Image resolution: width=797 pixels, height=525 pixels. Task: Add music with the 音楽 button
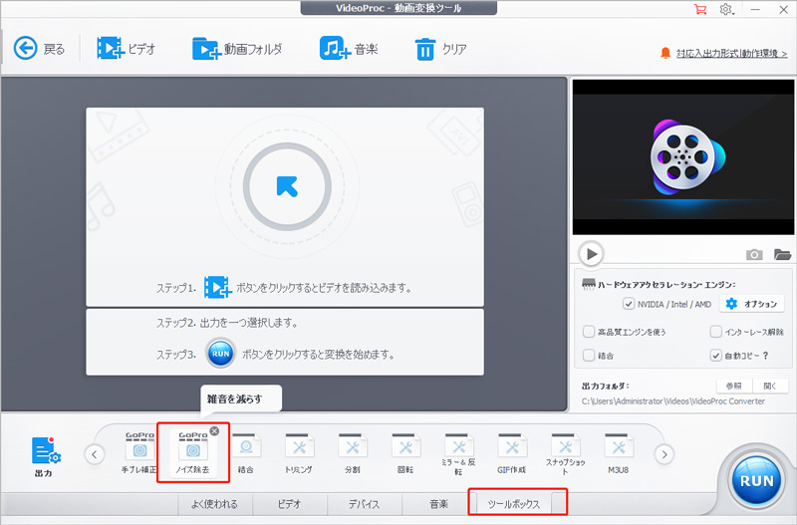click(x=349, y=49)
